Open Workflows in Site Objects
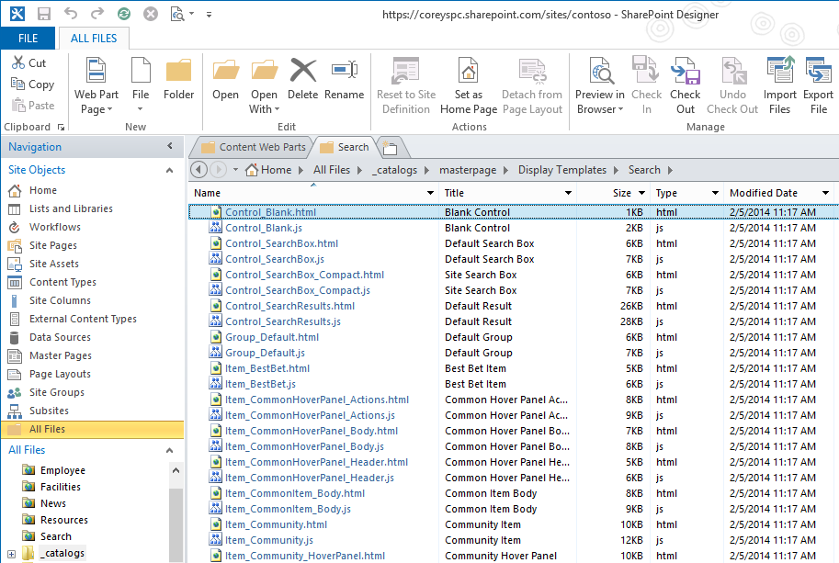Screen dimensions: 839x563 pyautogui.click(x=55, y=227)
